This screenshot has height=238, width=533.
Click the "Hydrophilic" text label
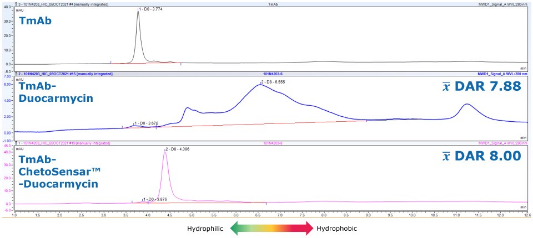207,228
